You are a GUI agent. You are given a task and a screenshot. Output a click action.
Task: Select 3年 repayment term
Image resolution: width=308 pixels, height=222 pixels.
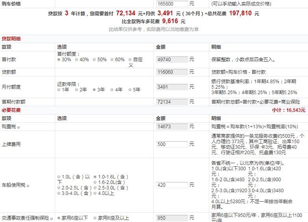94,90
